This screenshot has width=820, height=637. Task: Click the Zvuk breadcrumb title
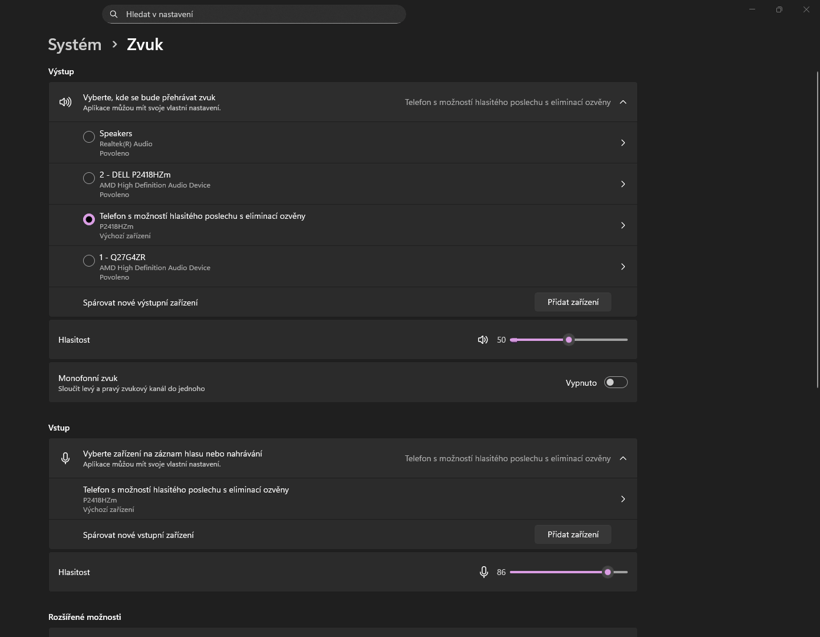pyautogui.click(x=145, y=45)
